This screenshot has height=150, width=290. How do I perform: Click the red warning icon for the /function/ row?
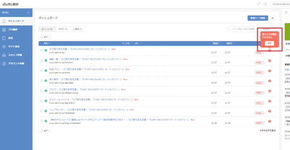click(270, 61)
